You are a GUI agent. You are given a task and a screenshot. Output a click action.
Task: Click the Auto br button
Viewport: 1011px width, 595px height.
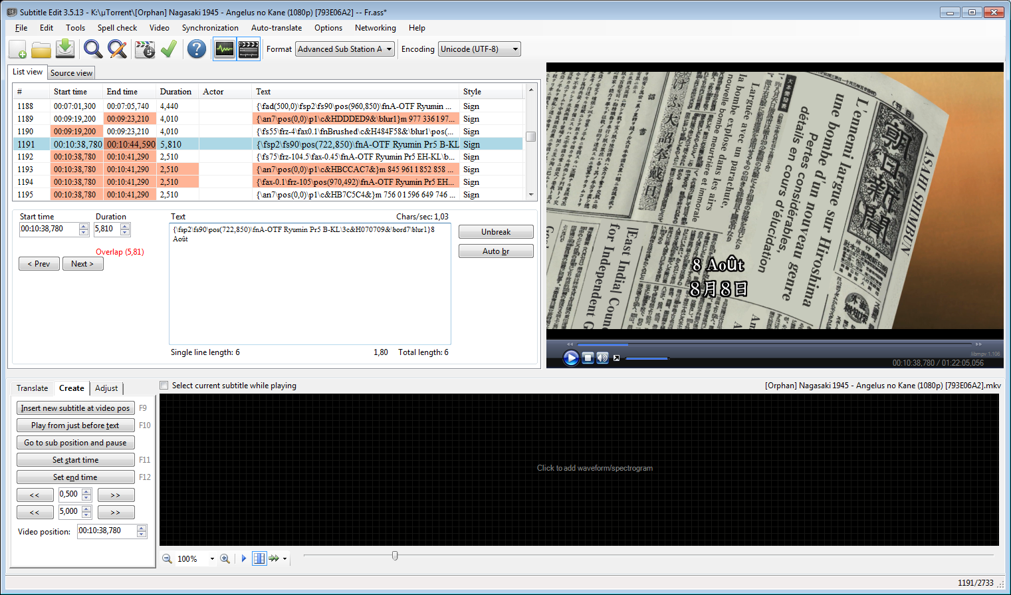tap(496, 251)
